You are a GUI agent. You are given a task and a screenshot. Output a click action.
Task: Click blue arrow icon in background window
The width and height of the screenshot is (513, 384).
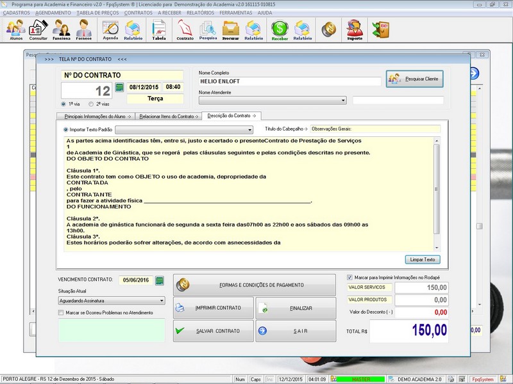pyautogui.click(x=475, y=73)
